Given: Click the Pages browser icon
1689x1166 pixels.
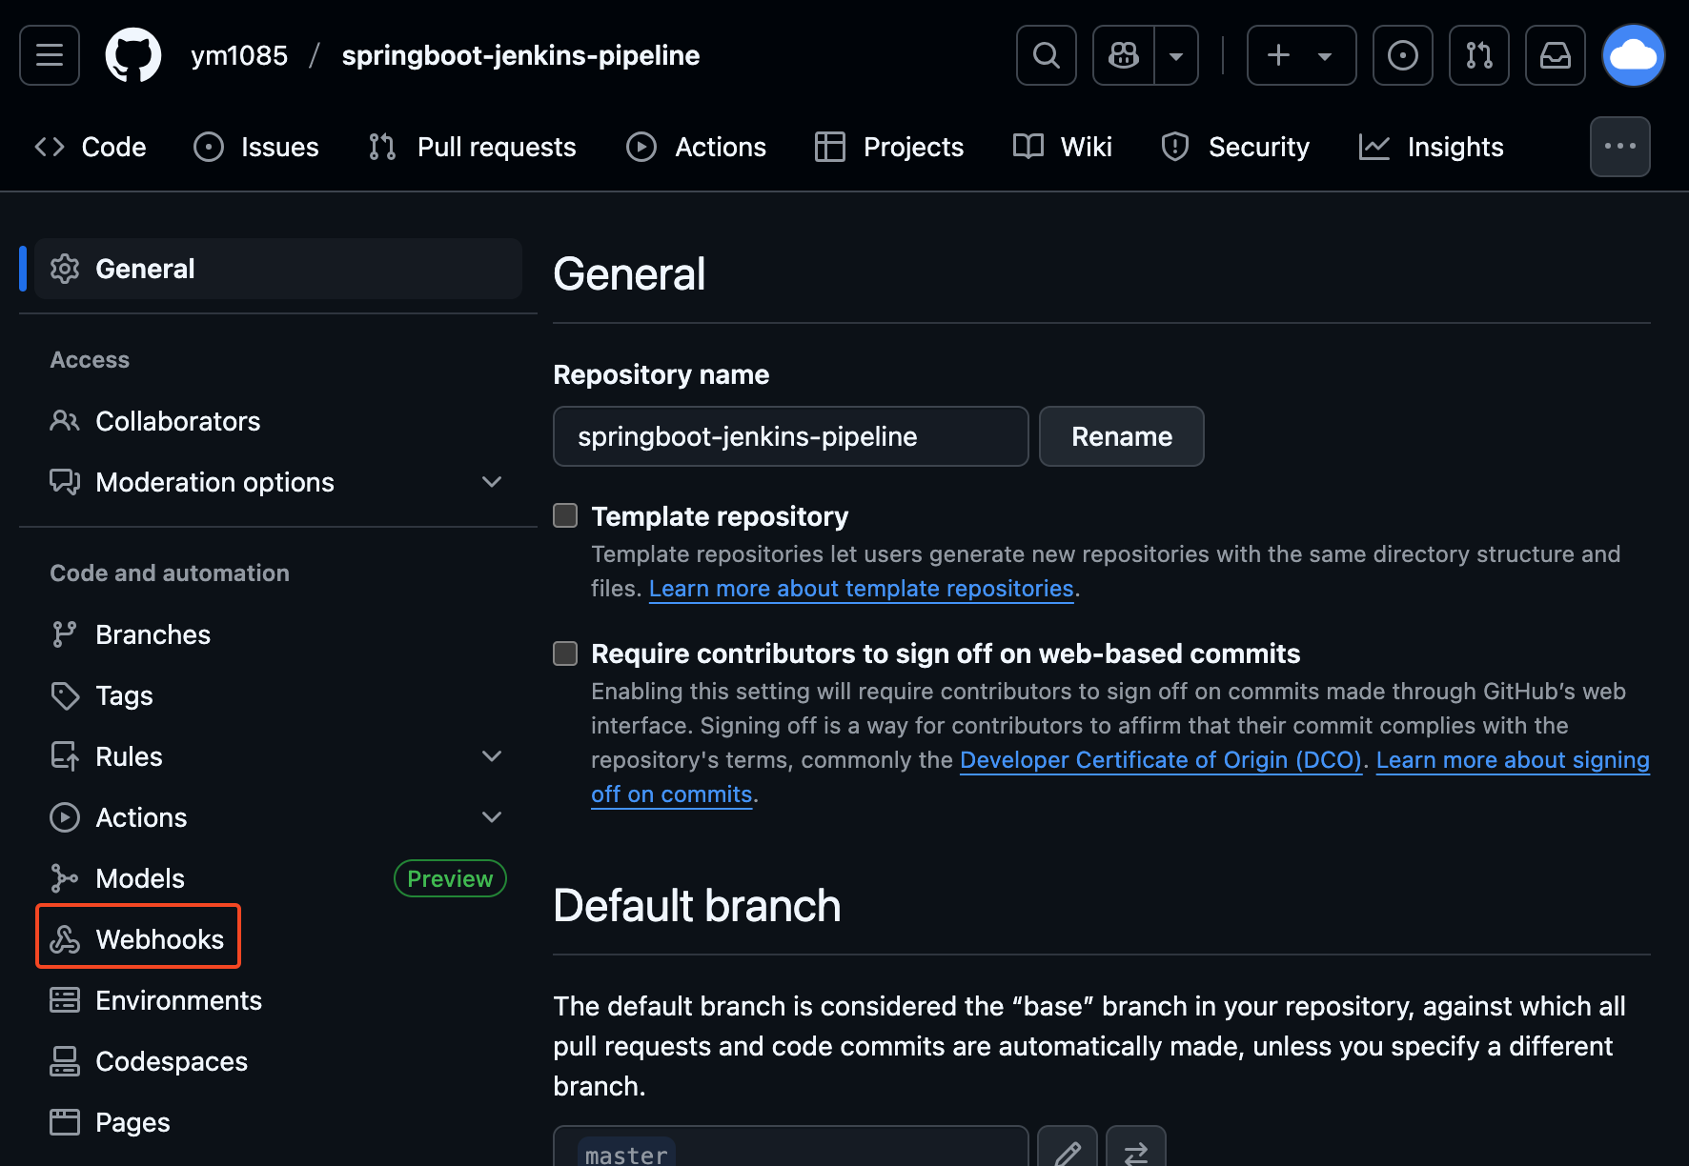Looking at the screenshot, I should click(65, 1122).
